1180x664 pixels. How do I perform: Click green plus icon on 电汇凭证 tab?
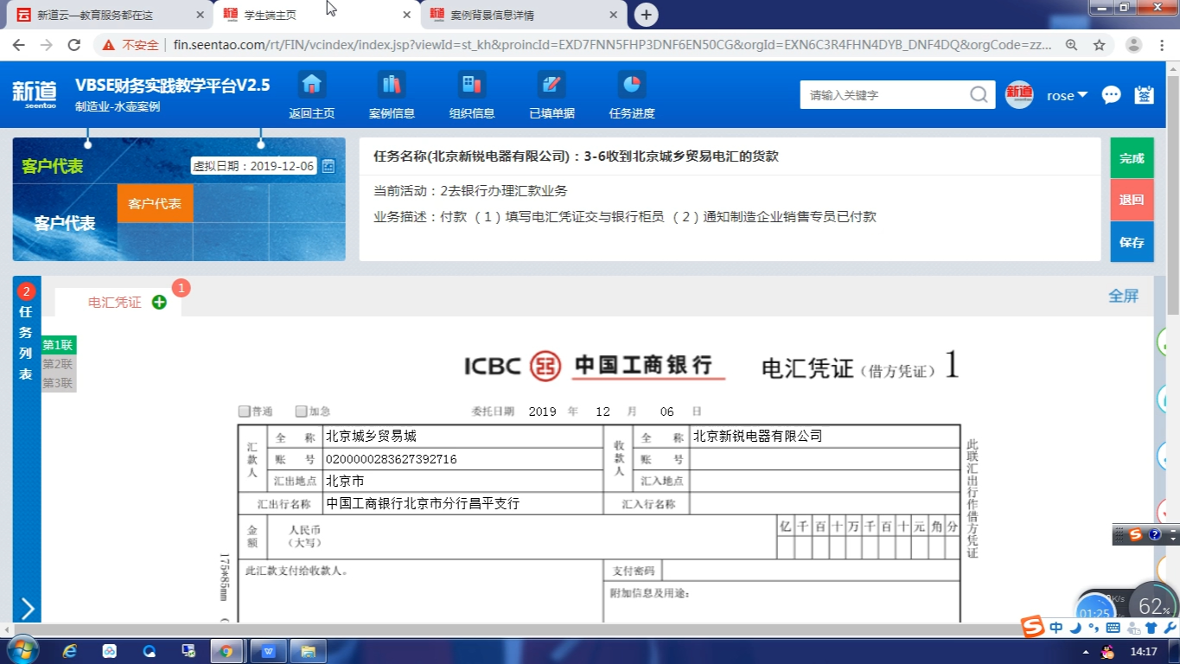coord(159,302)
